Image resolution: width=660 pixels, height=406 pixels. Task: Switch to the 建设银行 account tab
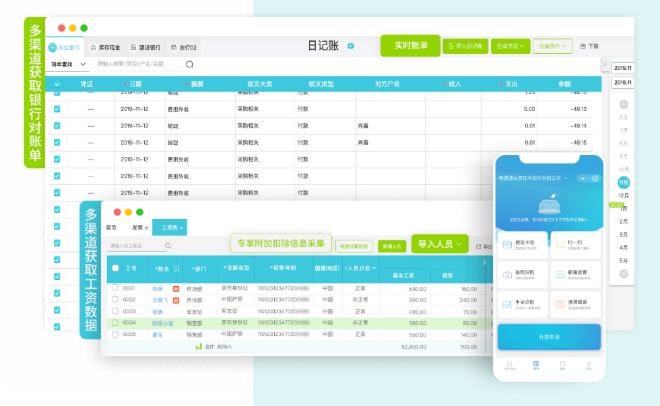click(145, 48)
